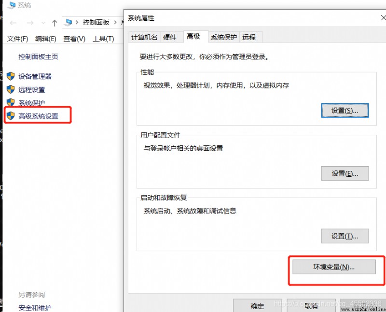Click the up arrow navigation button
The image size is (386, 312).
[x=55, y=23]
